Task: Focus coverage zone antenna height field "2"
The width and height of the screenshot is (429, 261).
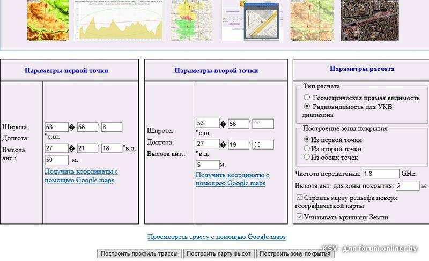Action: pos(408,185)
